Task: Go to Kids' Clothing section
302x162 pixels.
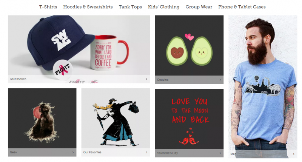Action: [163, 7]
